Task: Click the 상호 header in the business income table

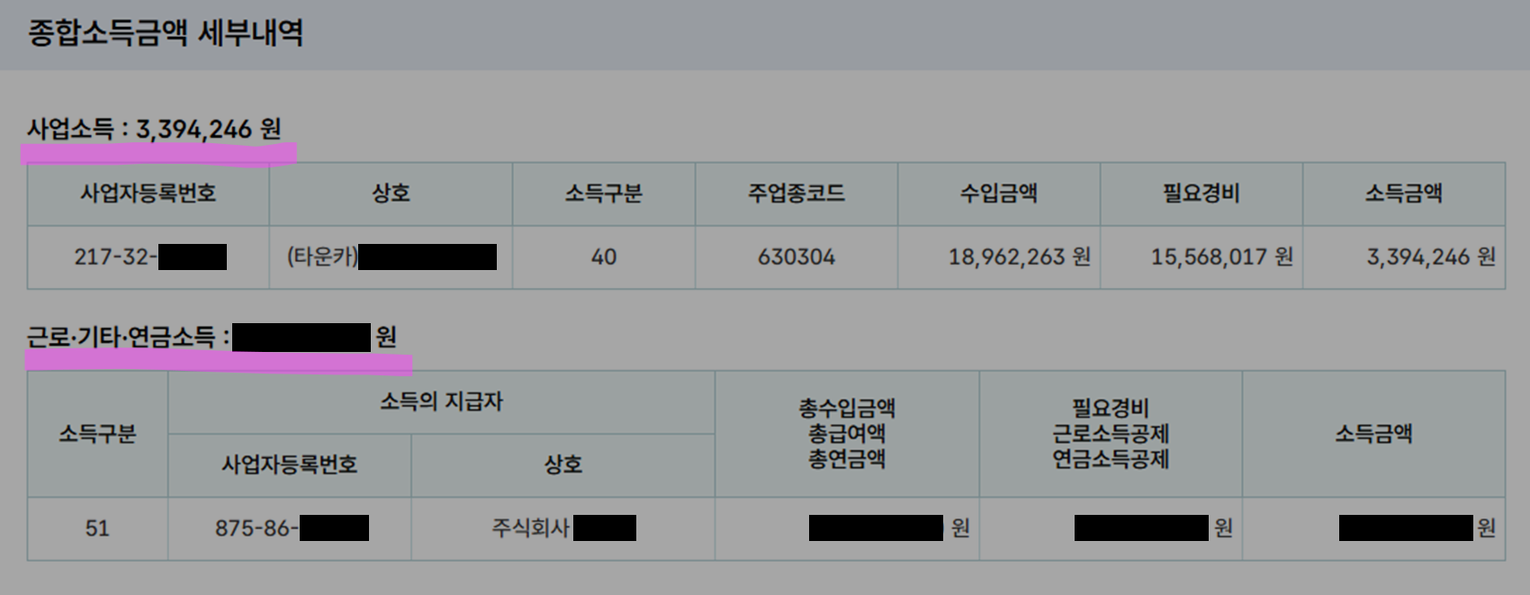Action: pyautogui.click(x=391, y=194)
